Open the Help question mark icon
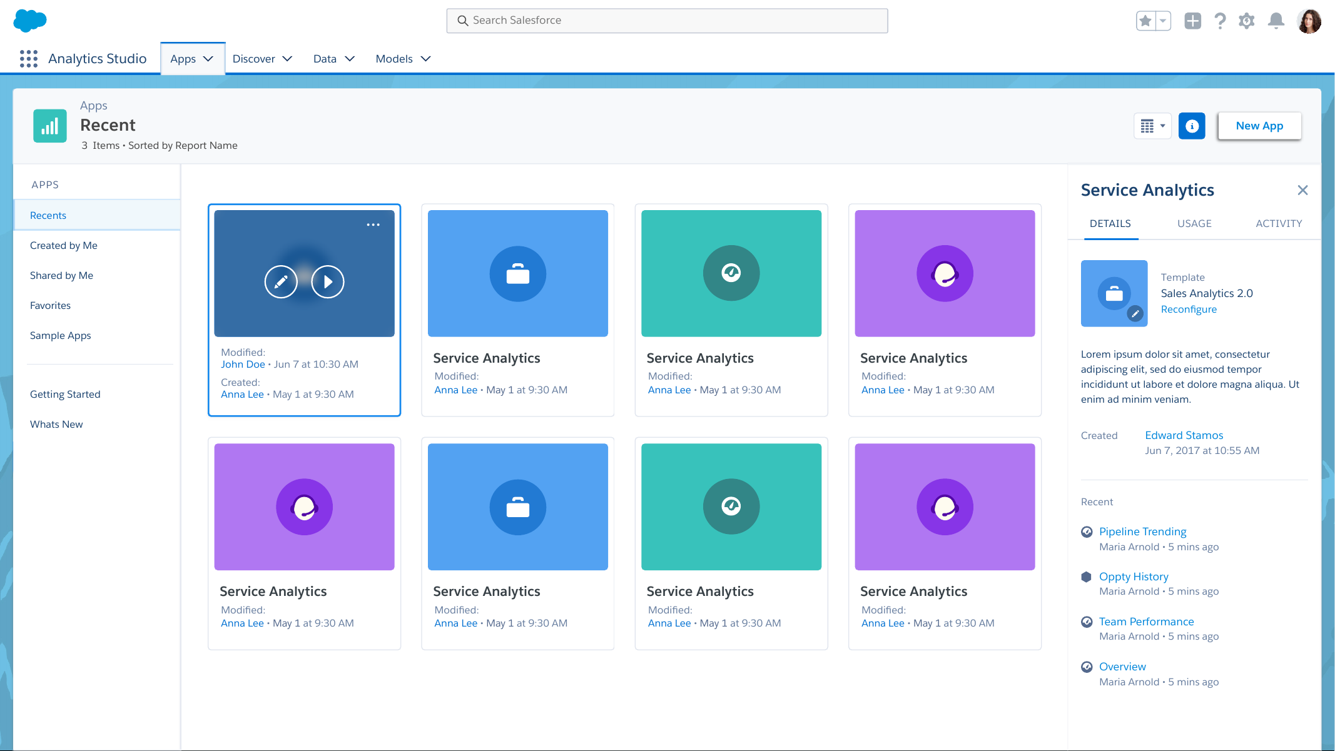 tap(1220, 21)
